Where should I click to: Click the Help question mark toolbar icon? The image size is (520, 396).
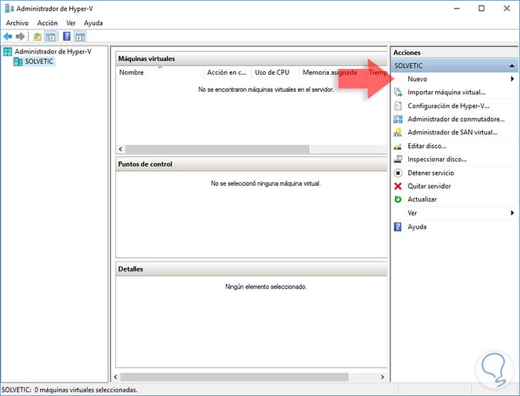(x=67, y=36)
